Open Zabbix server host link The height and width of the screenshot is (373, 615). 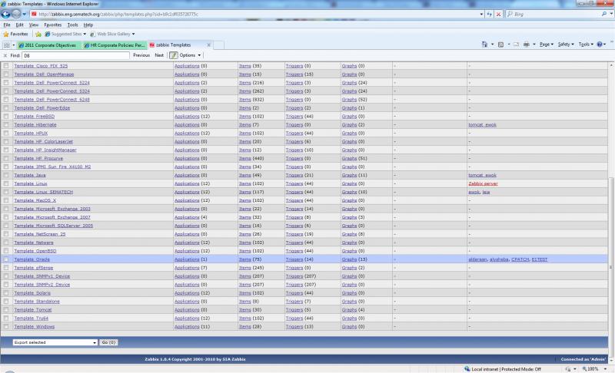[483, 183]
